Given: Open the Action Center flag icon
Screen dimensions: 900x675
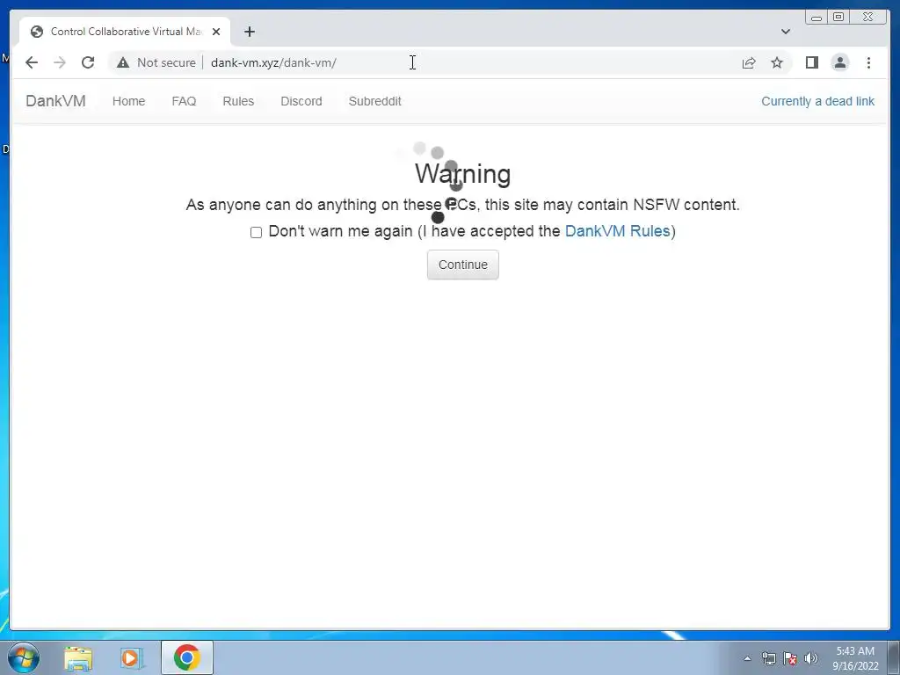Looking at the screenshot, I should coord(790,658).
